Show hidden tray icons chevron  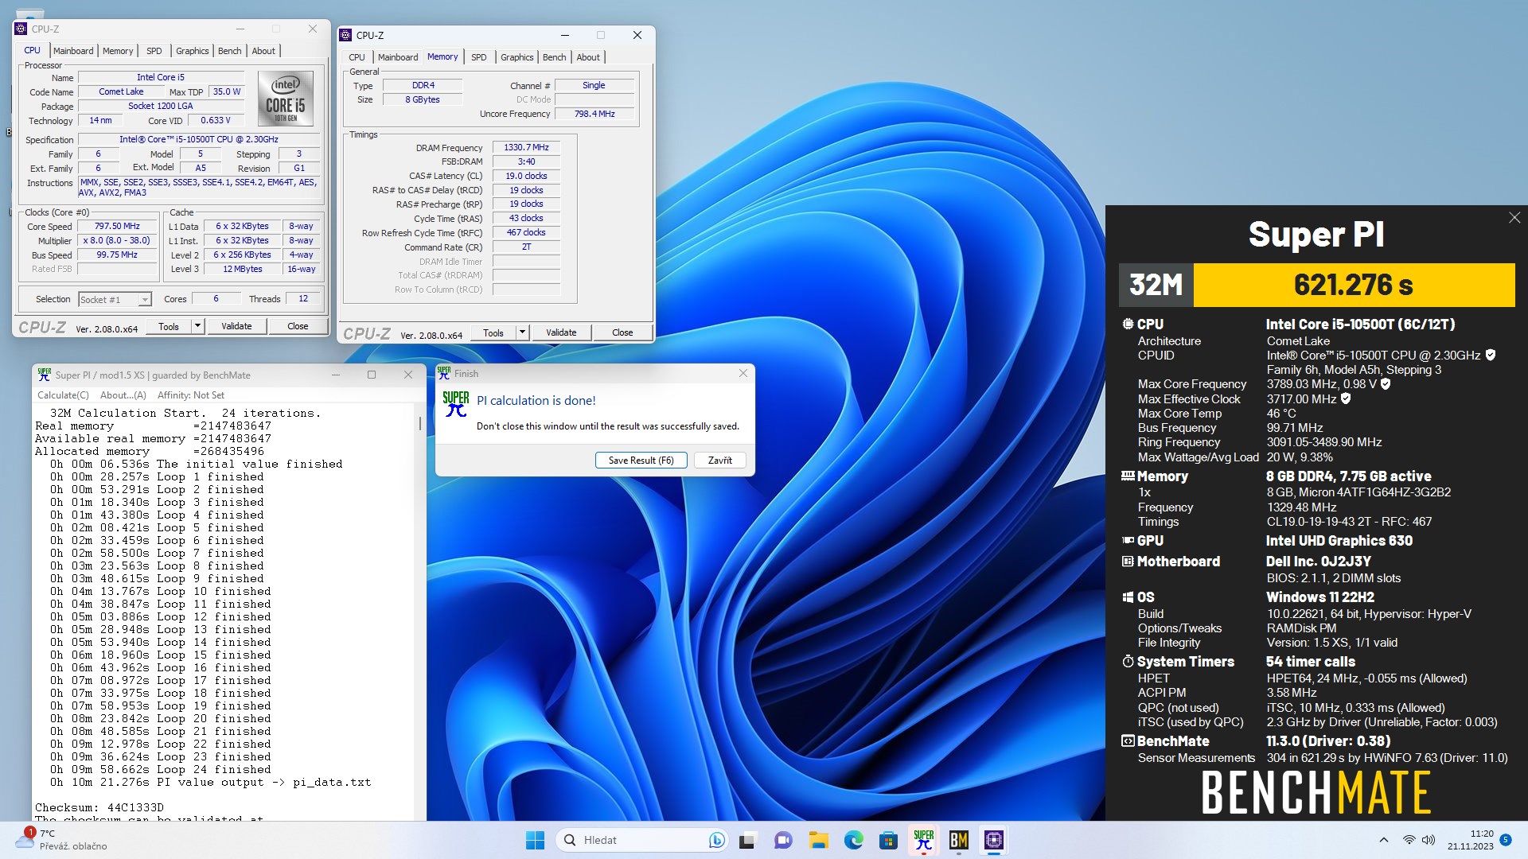(x=1383, y=840)
